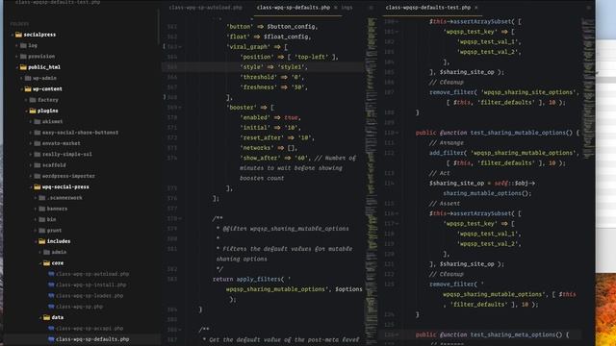616x346 pixels.
Task: Click PHP file icon beside class-wpq-sp-defaults.php in sidebar
Action: (51, 339)
